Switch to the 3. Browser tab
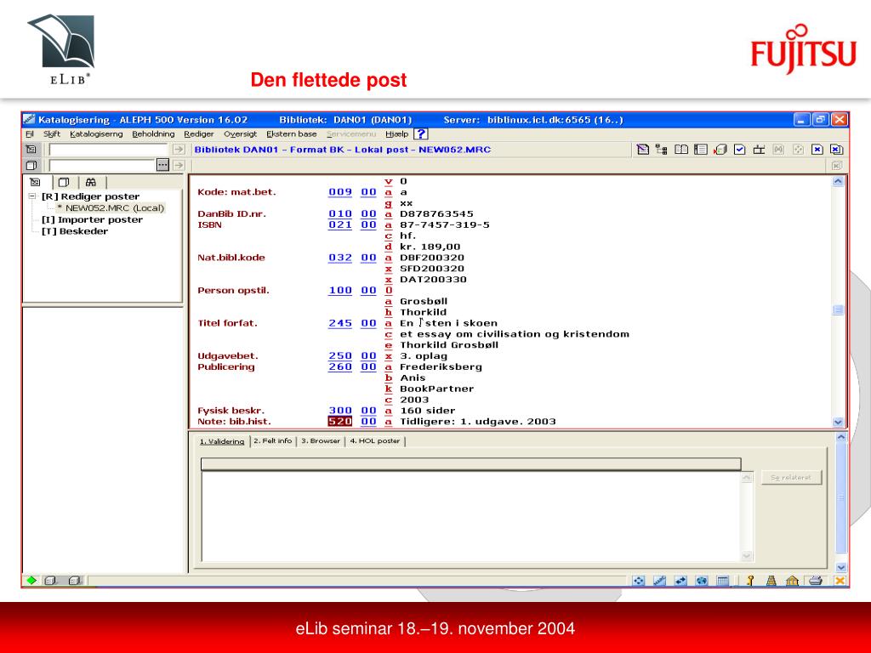The image size is (871, 653). pyautogui.click(x=321, y=441)
